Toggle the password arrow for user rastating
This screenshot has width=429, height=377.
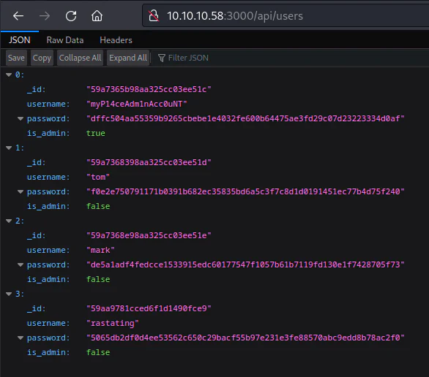point(20,338)
